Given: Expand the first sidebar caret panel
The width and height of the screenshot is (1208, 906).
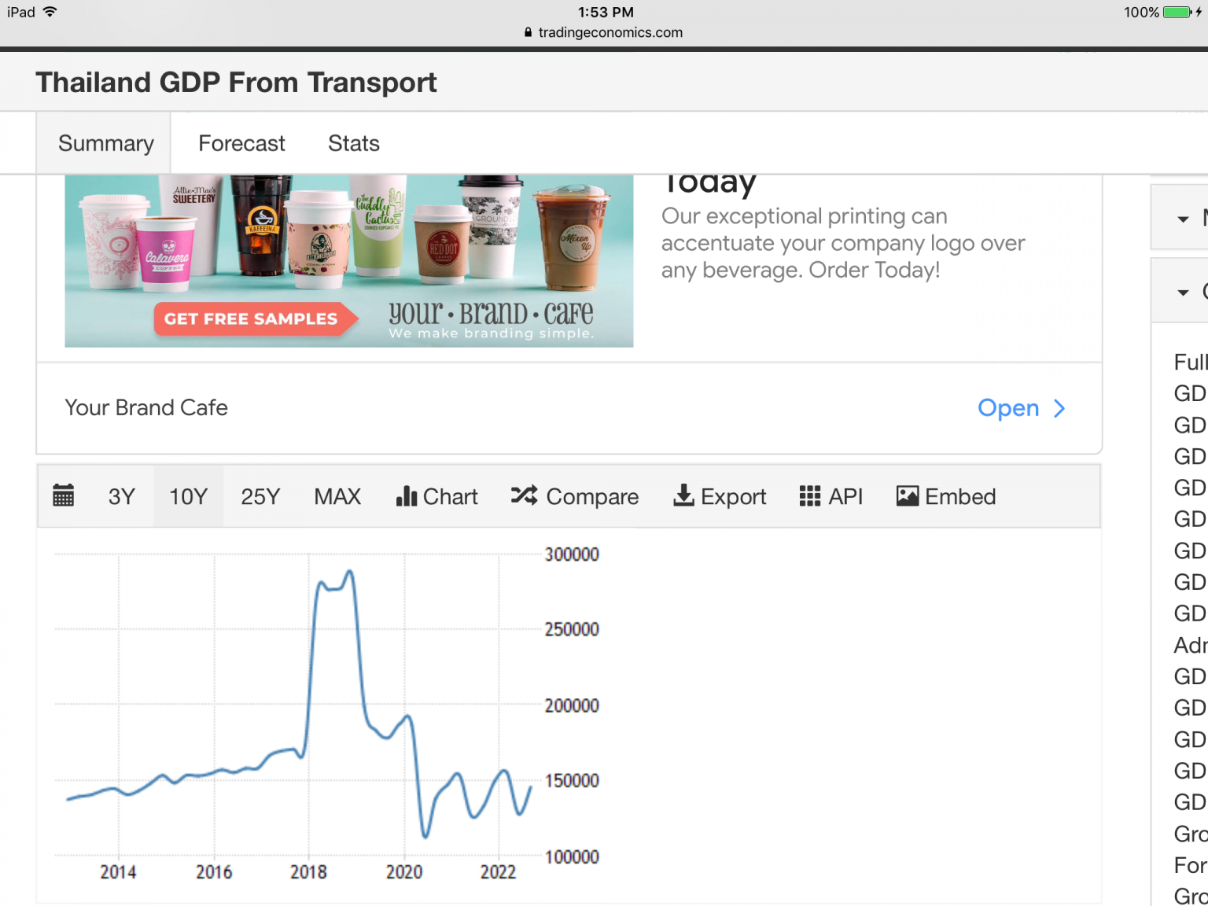Looking at the screenshot, I should tap(1183, 219).
